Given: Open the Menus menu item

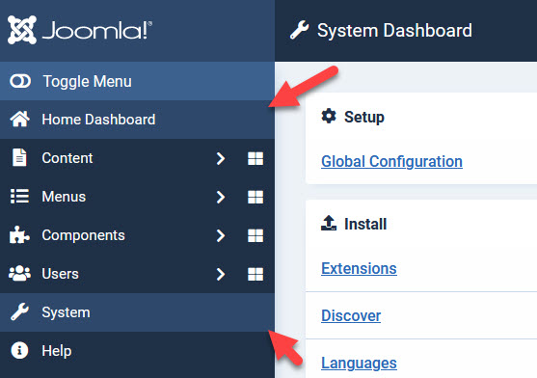Looking at the screenshot, I should point(64,197).
